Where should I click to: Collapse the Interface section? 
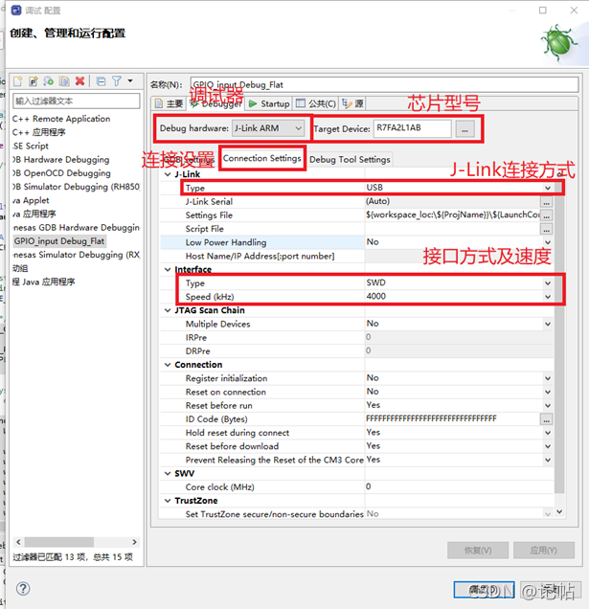pos(168,269)
